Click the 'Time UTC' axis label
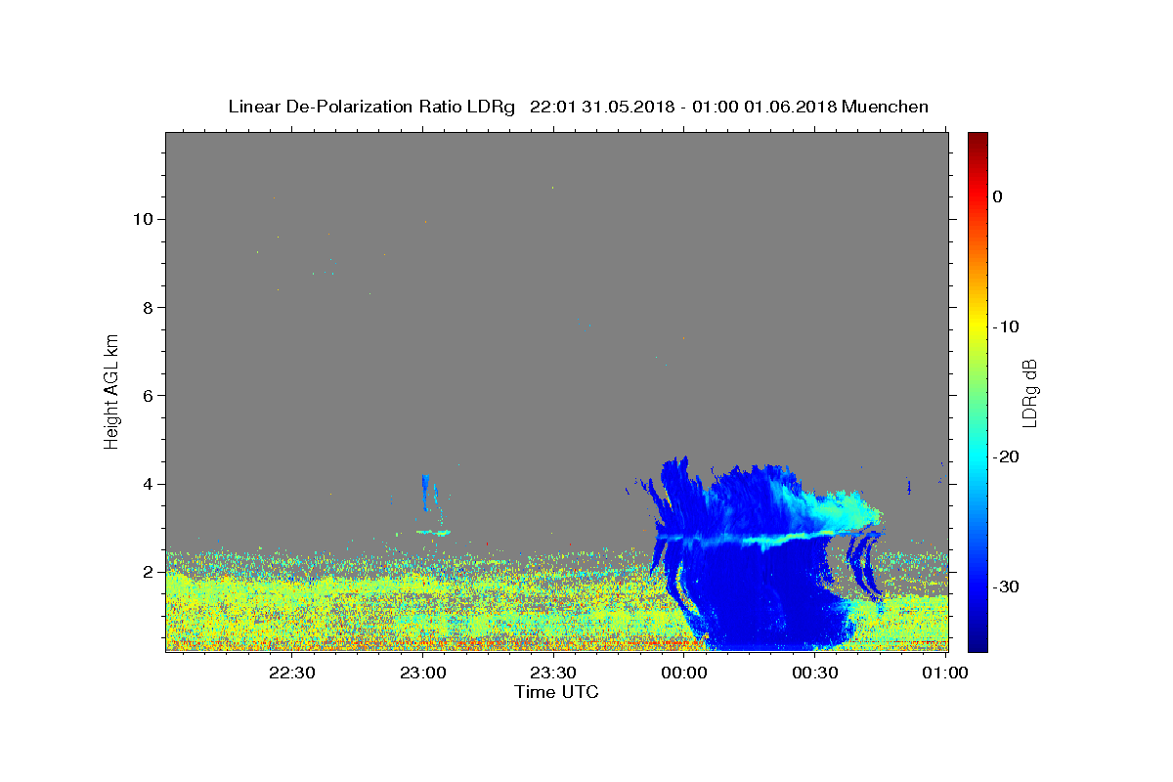This screenshot has width=1173, height=782. [556, 692]
